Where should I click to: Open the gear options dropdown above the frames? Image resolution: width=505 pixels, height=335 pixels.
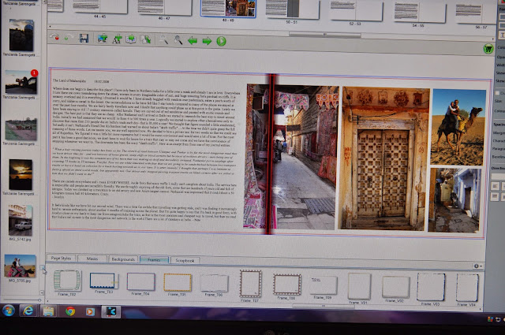point(477,266)
